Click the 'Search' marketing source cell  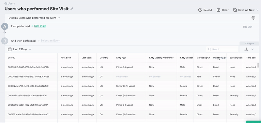click(x=216, y=77)
